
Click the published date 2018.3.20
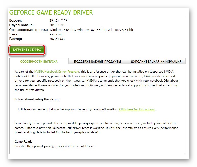57,25
